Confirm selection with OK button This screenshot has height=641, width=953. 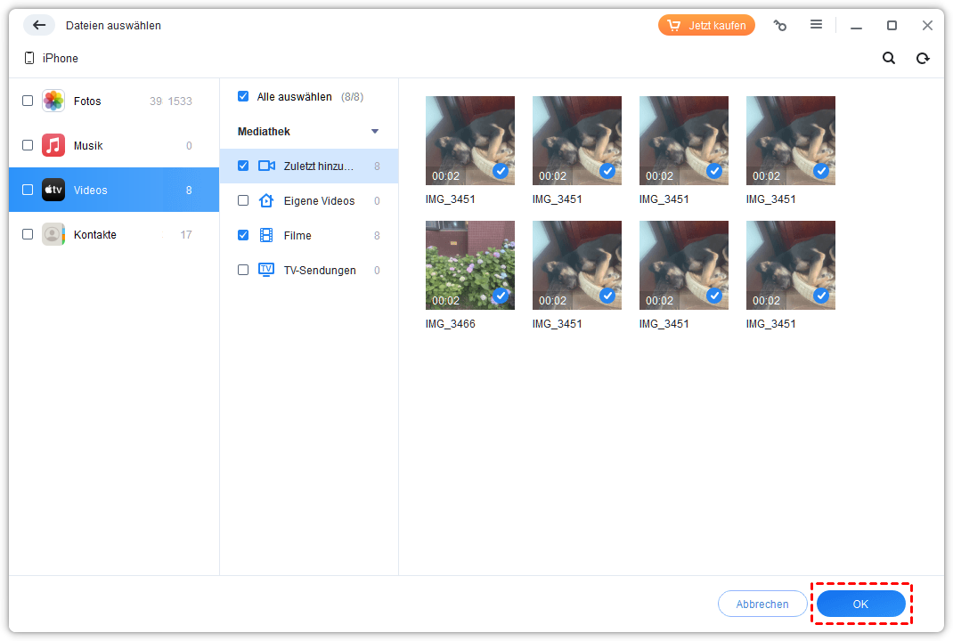[860, 604]
